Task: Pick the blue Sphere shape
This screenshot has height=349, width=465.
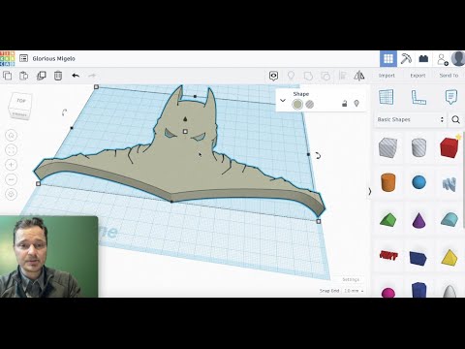Action: [418, 182]
